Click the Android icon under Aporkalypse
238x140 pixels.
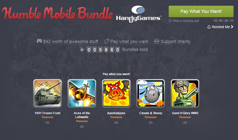[x=116, y=122]
